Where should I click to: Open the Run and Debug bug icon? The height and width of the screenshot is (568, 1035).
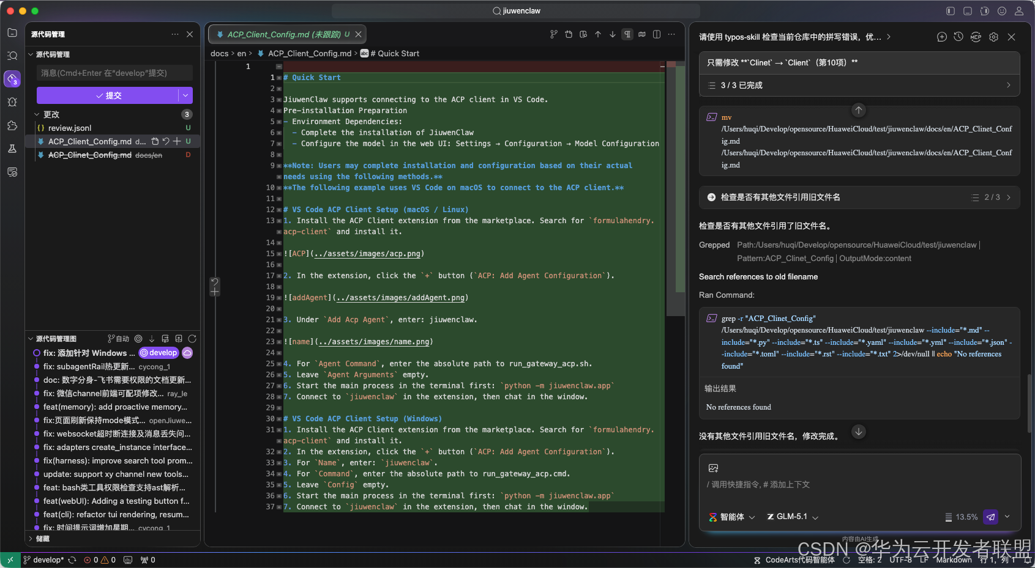[12, 102]
